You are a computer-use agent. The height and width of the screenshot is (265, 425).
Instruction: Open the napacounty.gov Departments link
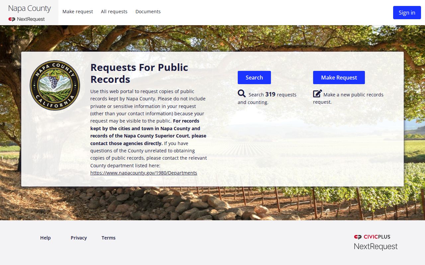pos(144,173)
